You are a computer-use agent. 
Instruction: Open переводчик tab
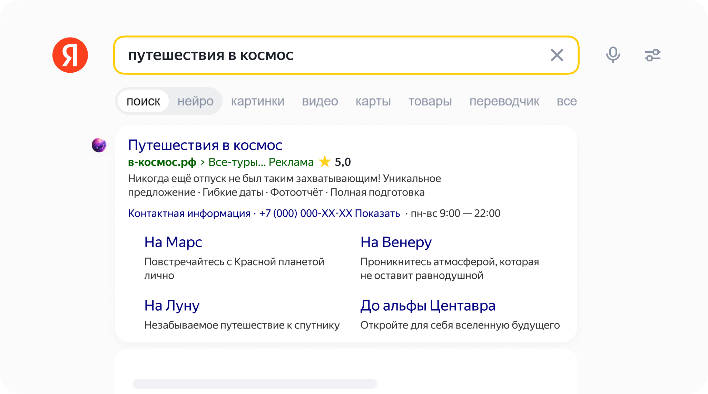click(504, 101)
